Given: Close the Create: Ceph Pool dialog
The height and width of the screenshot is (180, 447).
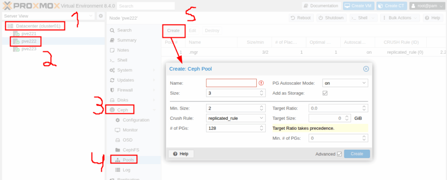Looking at the screenshot, I should pos(366,69).
